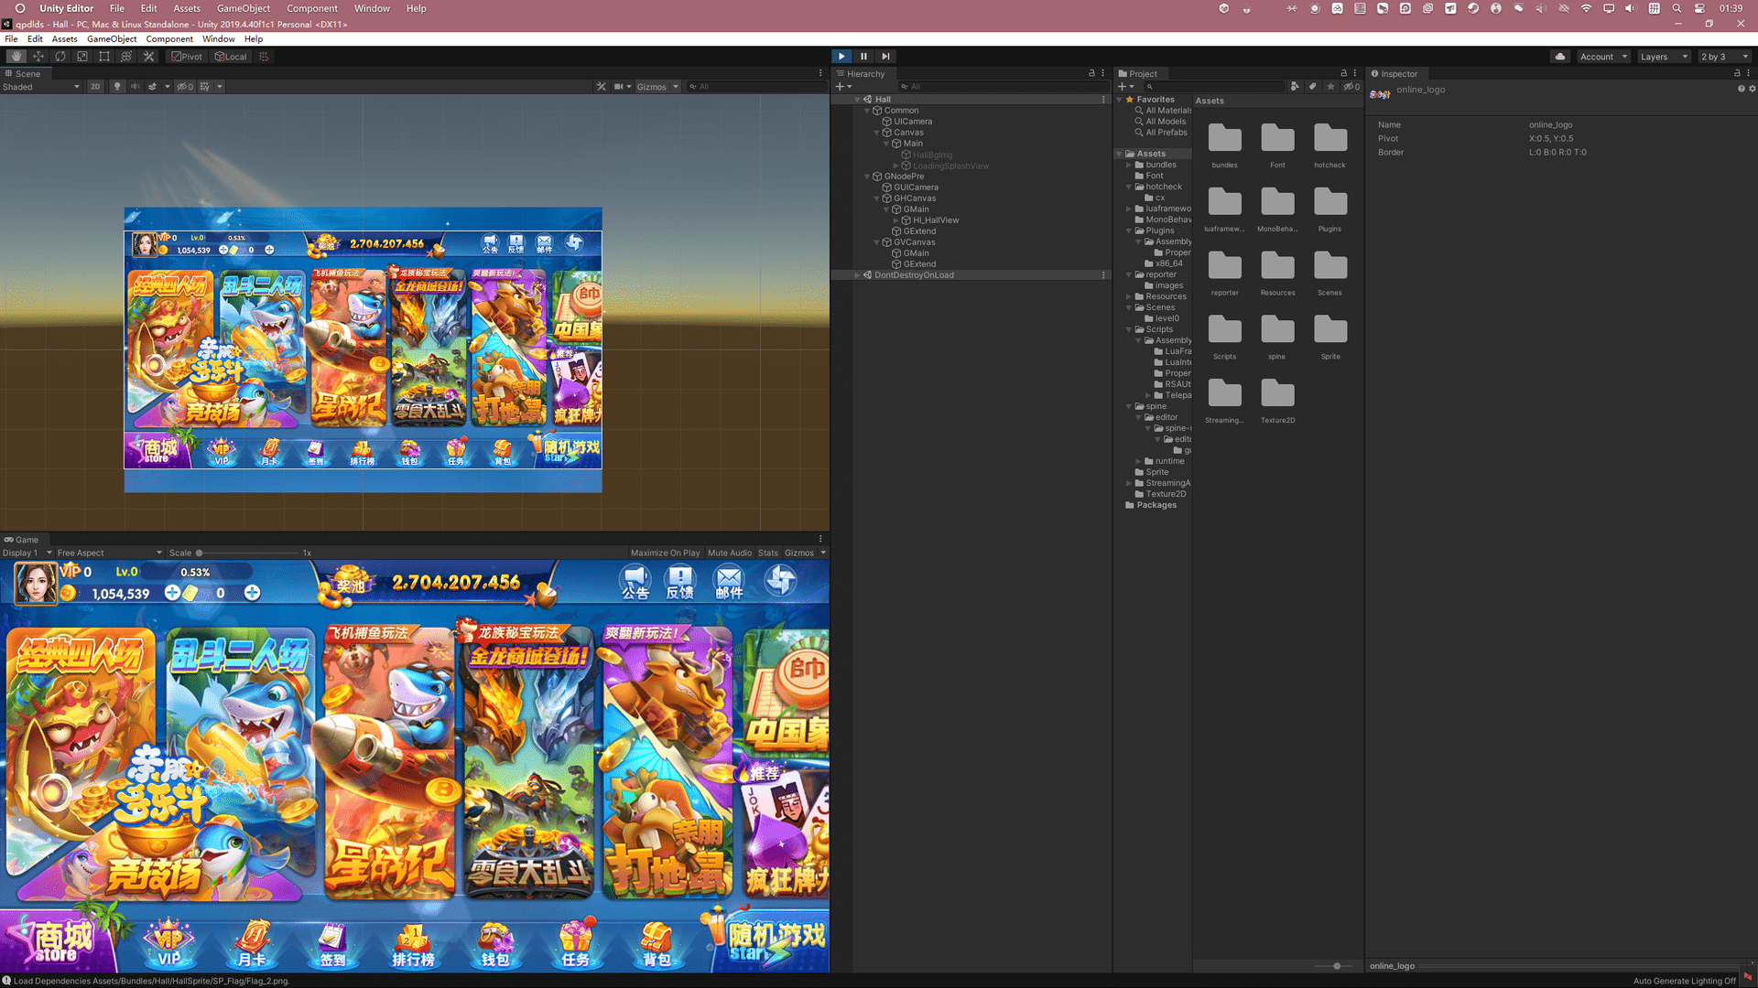
Task: Click the Step frame button
Action: pos(885,57)
